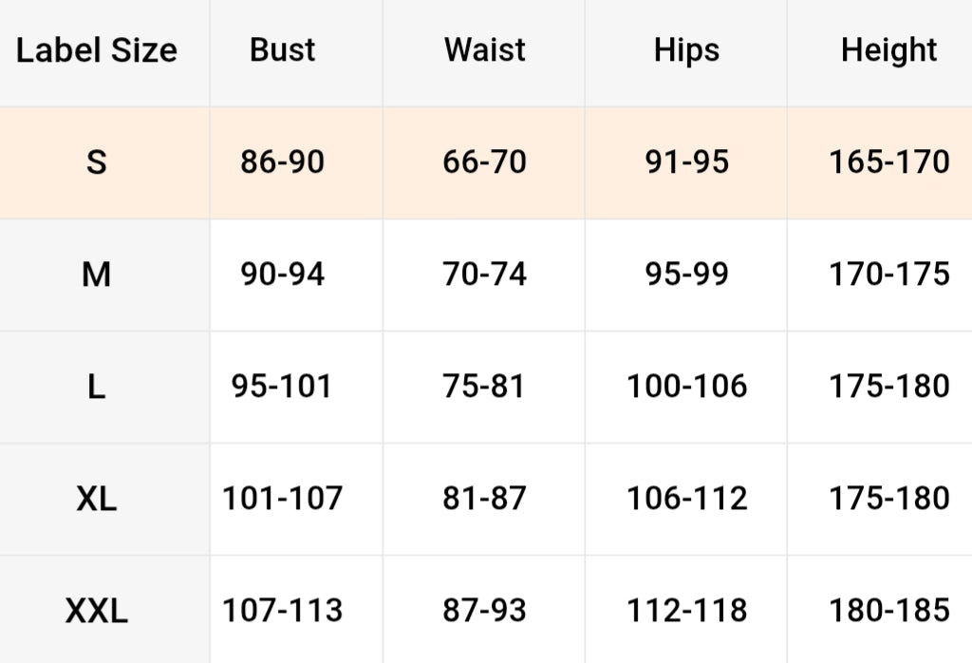972x663 pixels.
Task: Click the 87-93 waist cell
Action: coord(484,611)
